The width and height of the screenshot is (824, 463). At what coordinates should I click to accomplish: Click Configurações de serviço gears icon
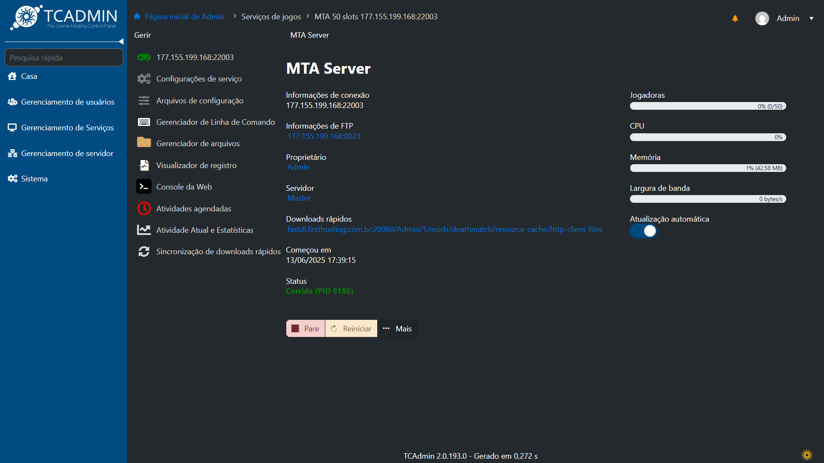pyautogui.click(x=144, y=79)
